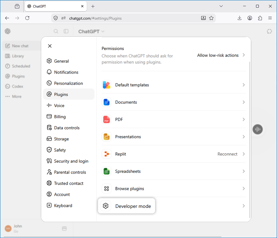277x238 pixels.
Task: Open the ChatGPT model dropdown
Action: (x=91, y=32)
